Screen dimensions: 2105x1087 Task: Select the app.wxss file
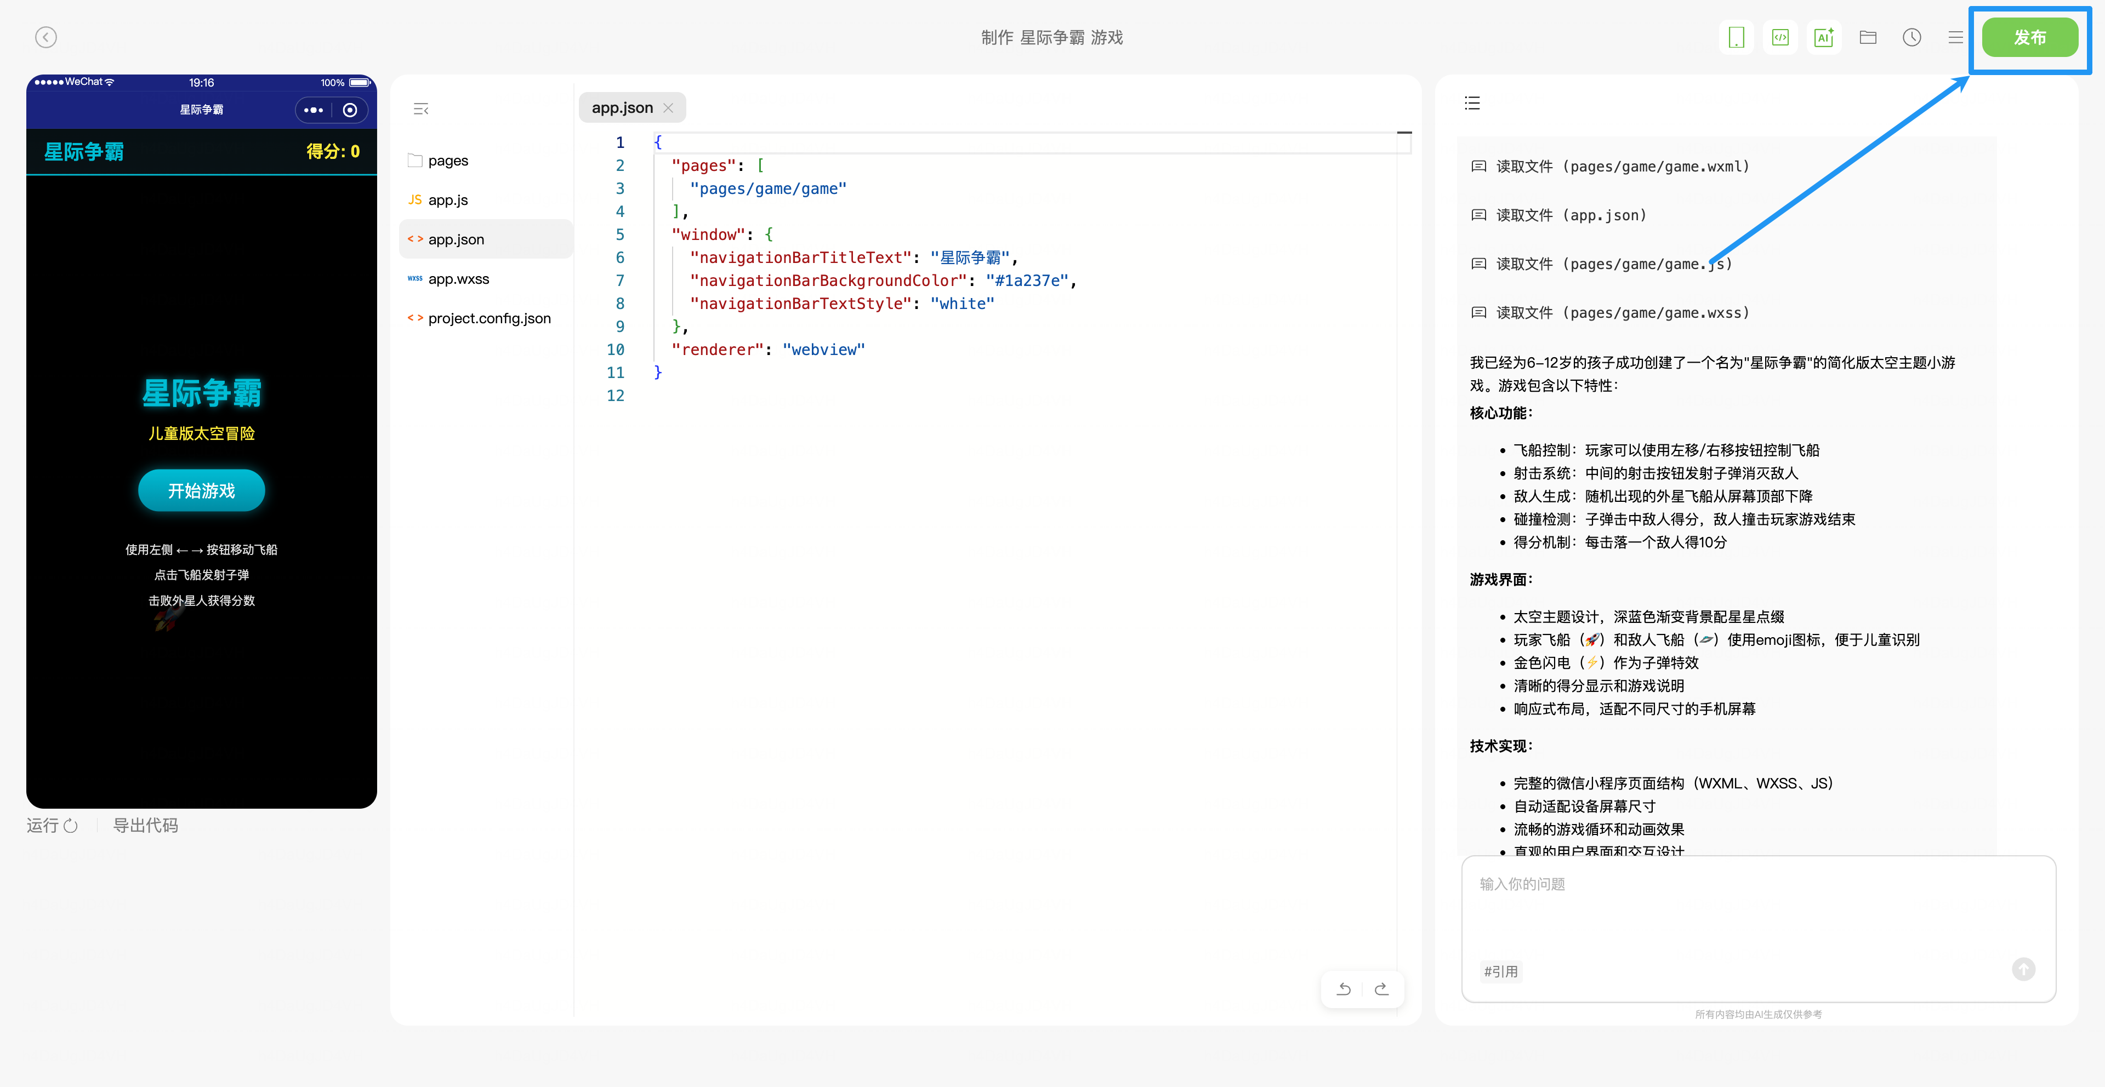(458, 279)
